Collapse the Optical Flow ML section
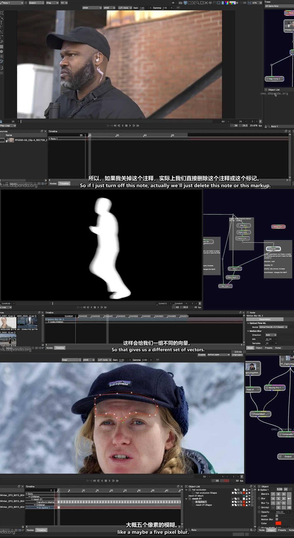 (x=248, y=323)
